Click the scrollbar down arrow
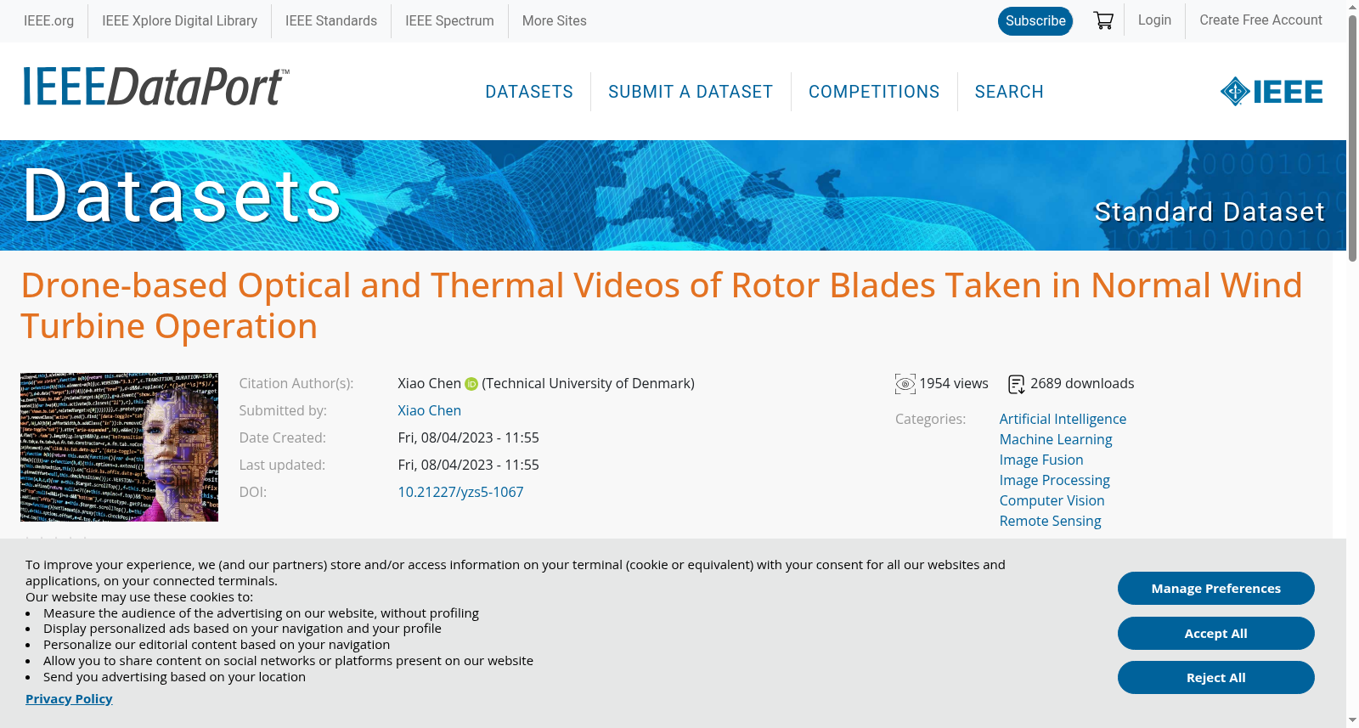The height and width of the screenshot is (728, 1359). 1352,720
